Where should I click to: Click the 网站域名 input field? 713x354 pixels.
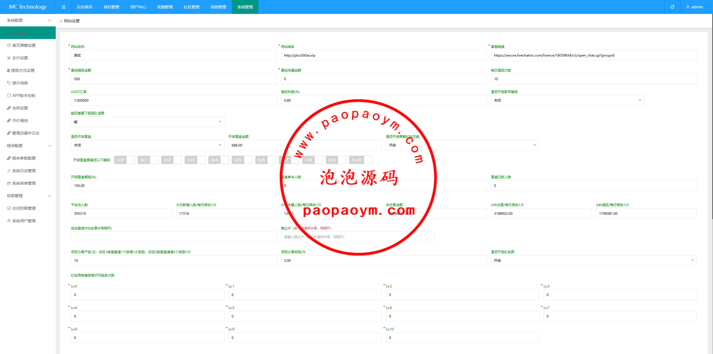click(384, 55)
